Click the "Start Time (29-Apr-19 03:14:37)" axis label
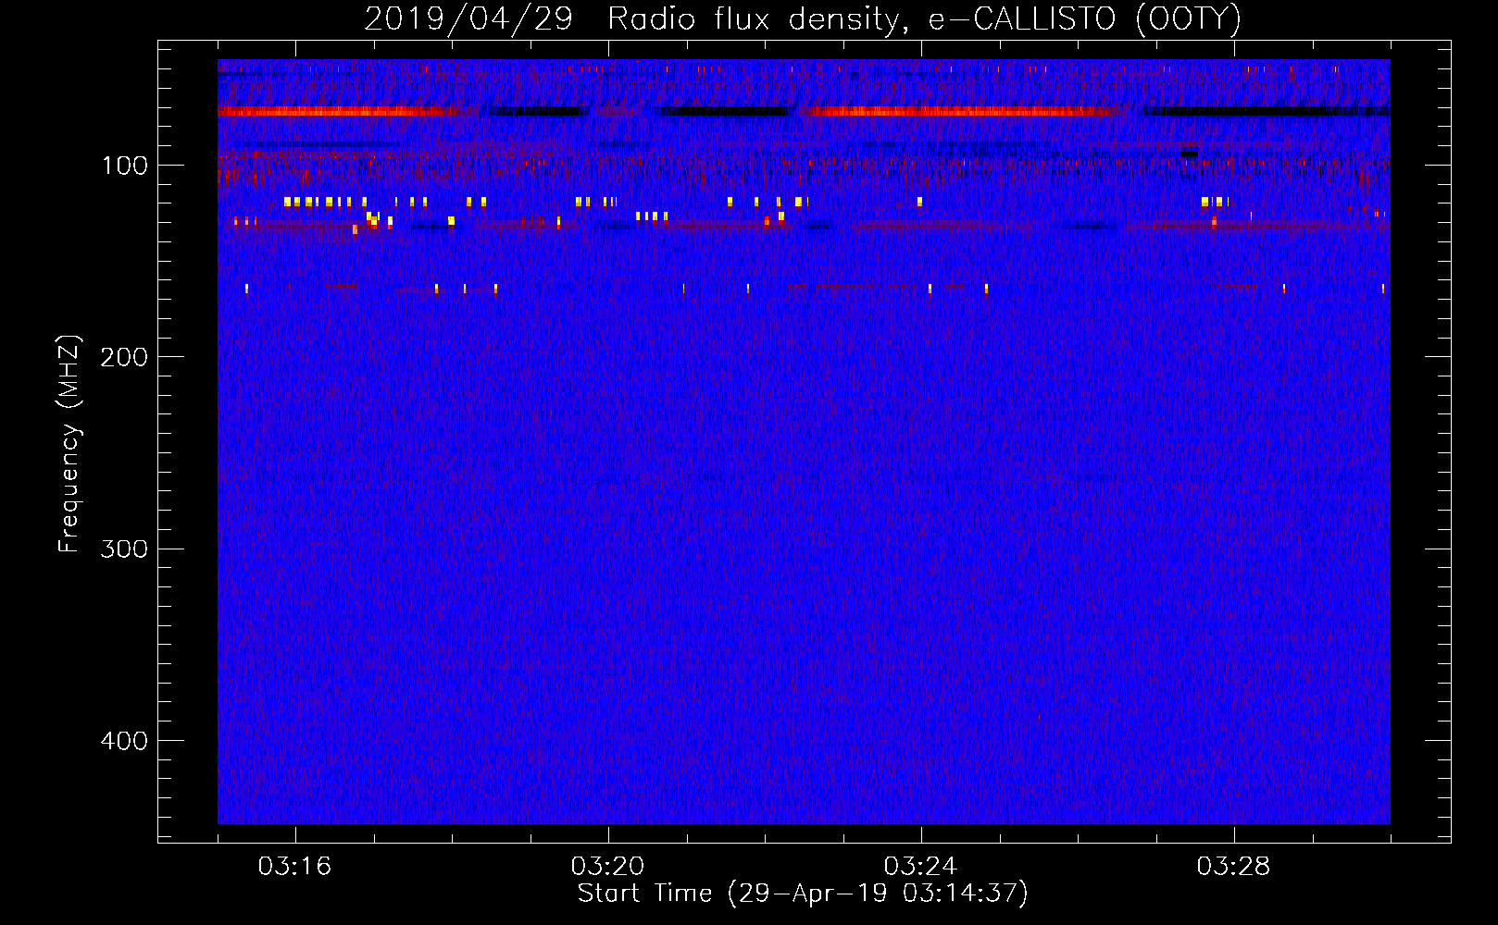 coord(803,894)
